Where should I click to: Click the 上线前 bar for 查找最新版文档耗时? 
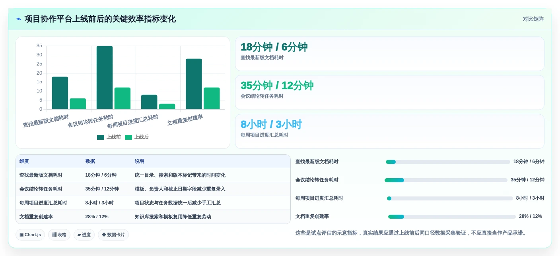point(60,93)
